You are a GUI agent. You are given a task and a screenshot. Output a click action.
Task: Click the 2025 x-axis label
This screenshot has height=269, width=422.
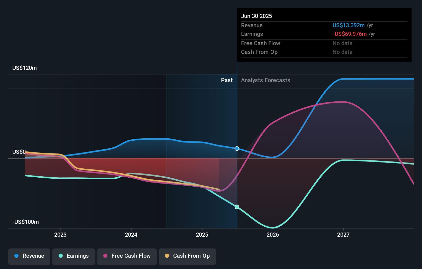(202, 235)
